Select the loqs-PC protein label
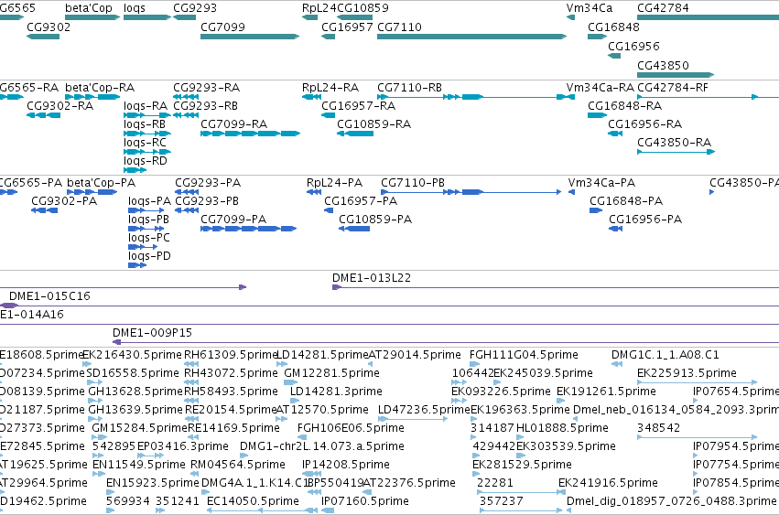 click(149, 238)
